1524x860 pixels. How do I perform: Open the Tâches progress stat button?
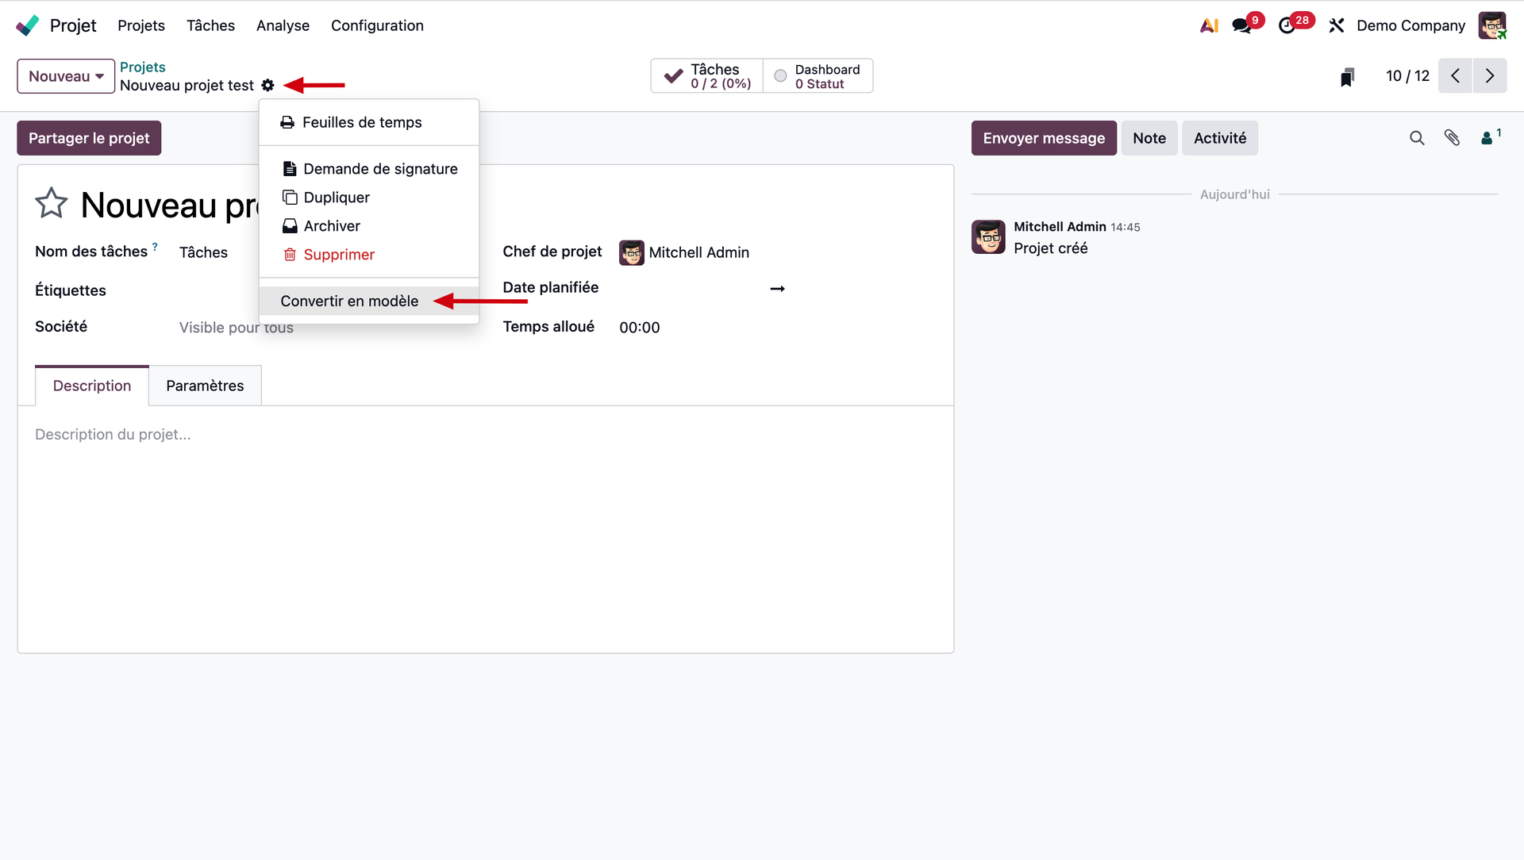[x=707, y=76]
